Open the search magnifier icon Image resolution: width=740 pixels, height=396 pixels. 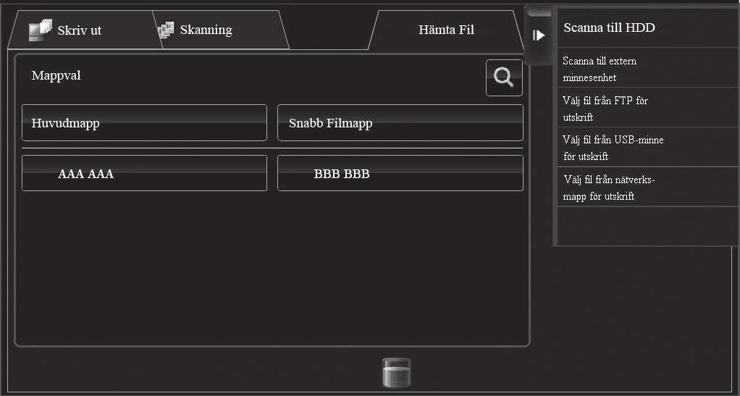click(x=504, y=78)
